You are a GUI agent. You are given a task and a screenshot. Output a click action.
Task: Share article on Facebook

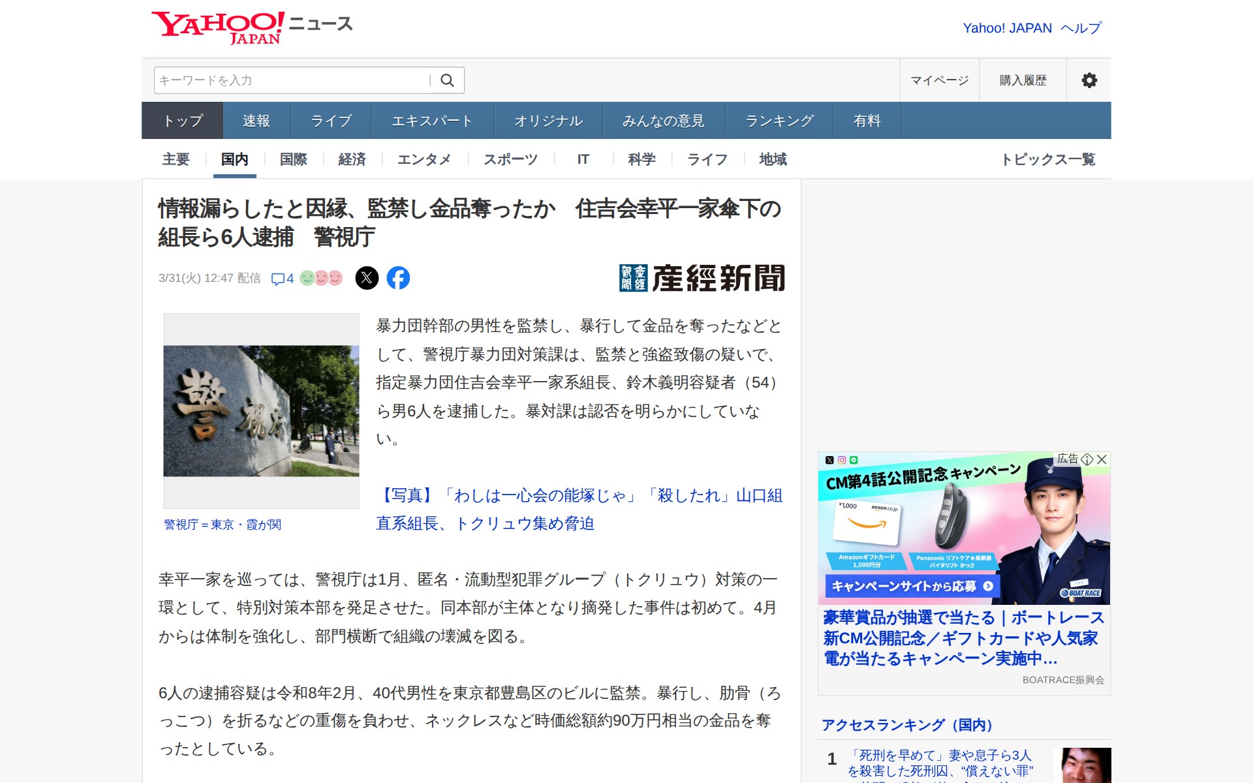point(398,278)
